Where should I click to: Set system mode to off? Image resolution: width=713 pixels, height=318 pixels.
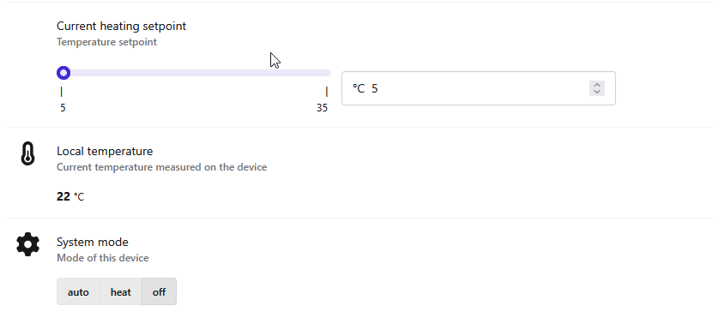click(x=159, y=292)
